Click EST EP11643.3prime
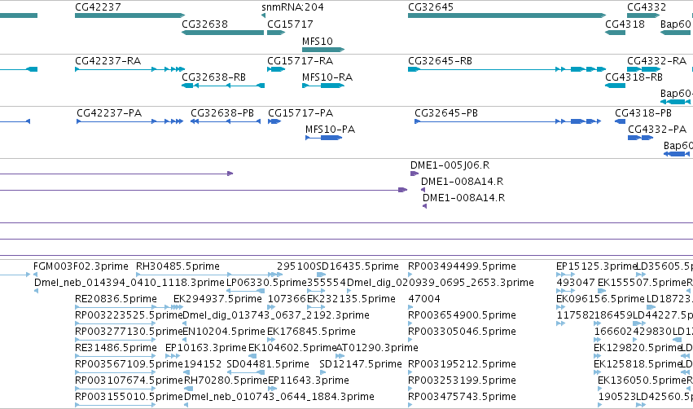The image size is (693, 409). pos(309,380)
